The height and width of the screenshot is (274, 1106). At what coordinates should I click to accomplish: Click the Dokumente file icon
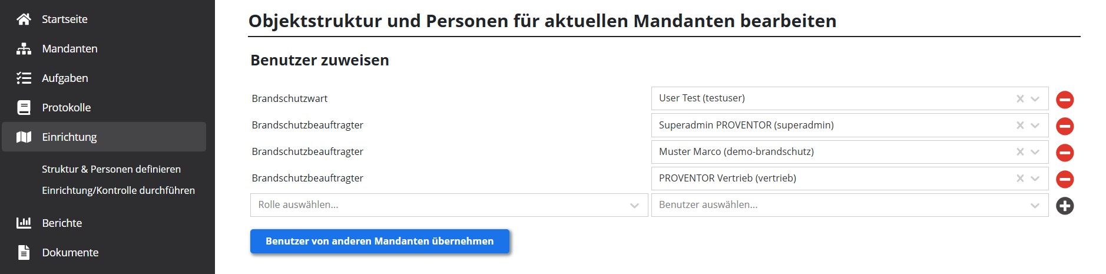tap(24, 253)
